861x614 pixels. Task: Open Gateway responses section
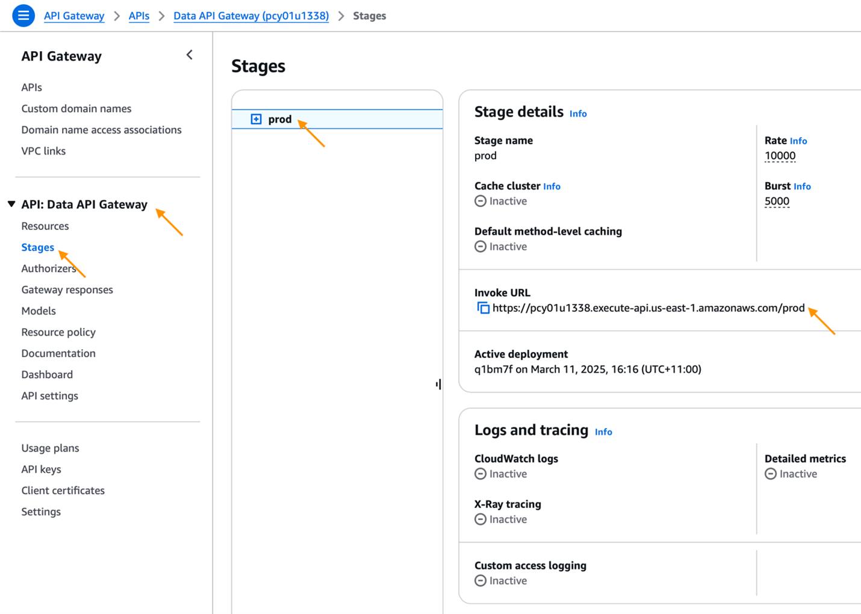(67, 290)
